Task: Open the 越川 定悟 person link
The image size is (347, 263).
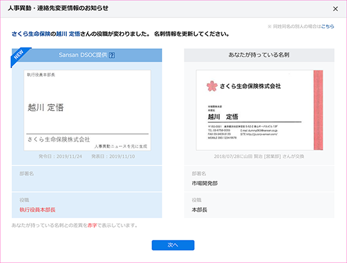Action: coord(68,34)
